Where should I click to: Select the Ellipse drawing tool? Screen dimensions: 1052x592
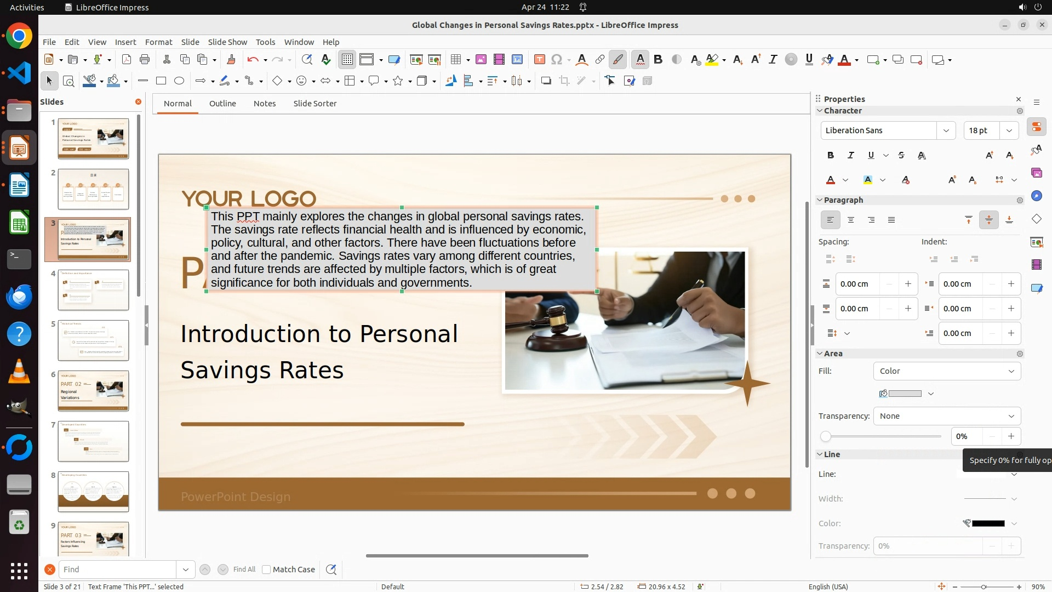pyautogui.click(x=179, y=81)
